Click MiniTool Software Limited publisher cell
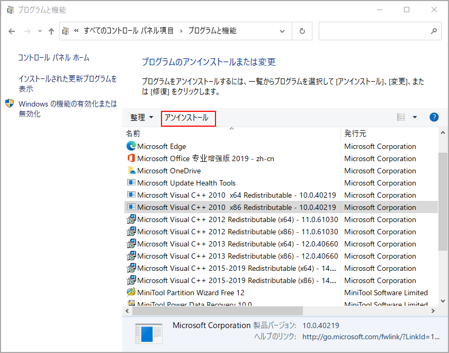 [x=386, y=293]
